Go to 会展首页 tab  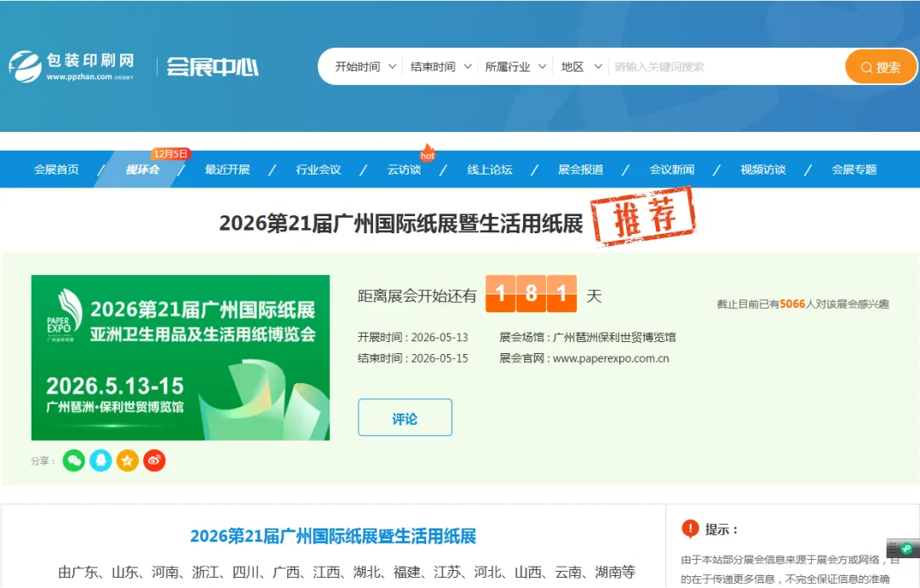pyautogui.click(x=56, y=169)
